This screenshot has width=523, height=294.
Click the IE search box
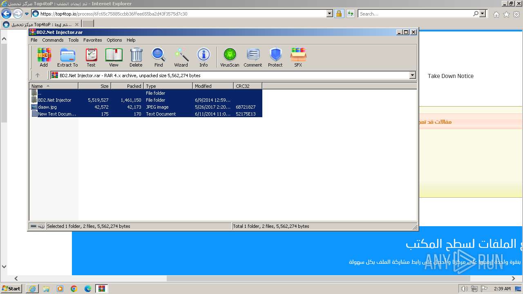click(415, 13)
